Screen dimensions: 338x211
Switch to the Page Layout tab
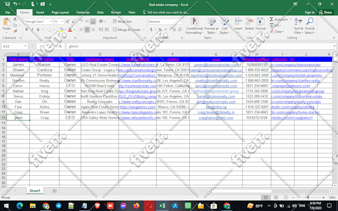[x=60, y=12]
